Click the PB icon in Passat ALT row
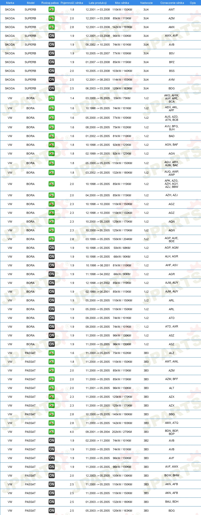The image size is (201, 515). pyautogui.click(x=52, y=388)
